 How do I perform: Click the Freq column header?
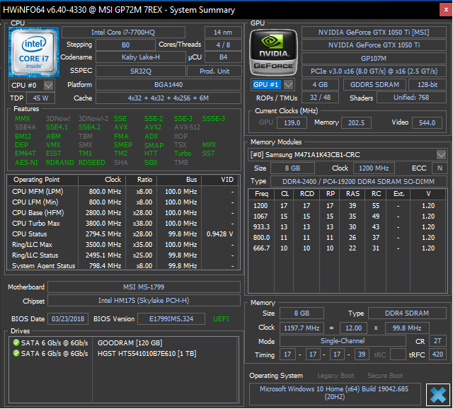261,194
